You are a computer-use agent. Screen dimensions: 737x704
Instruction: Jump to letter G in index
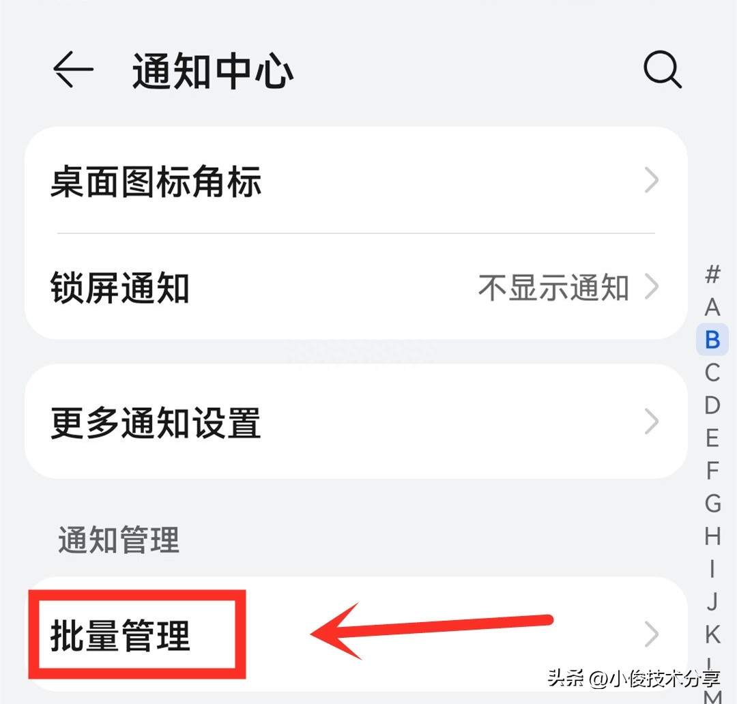point(712,503)
